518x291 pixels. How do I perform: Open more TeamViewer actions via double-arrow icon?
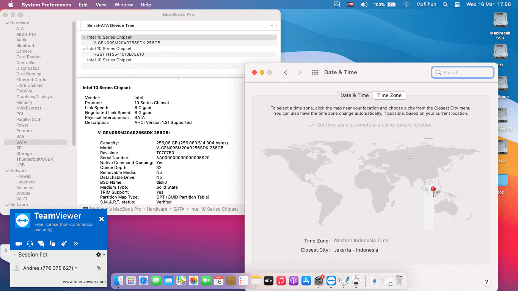[75, 244]
